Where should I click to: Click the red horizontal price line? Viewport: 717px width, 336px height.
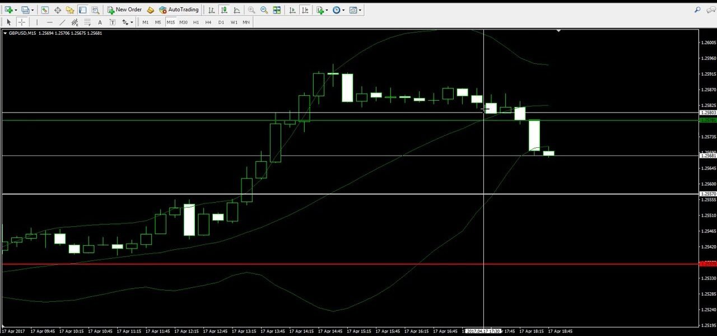pyautogui.click(x=336, y=264)
